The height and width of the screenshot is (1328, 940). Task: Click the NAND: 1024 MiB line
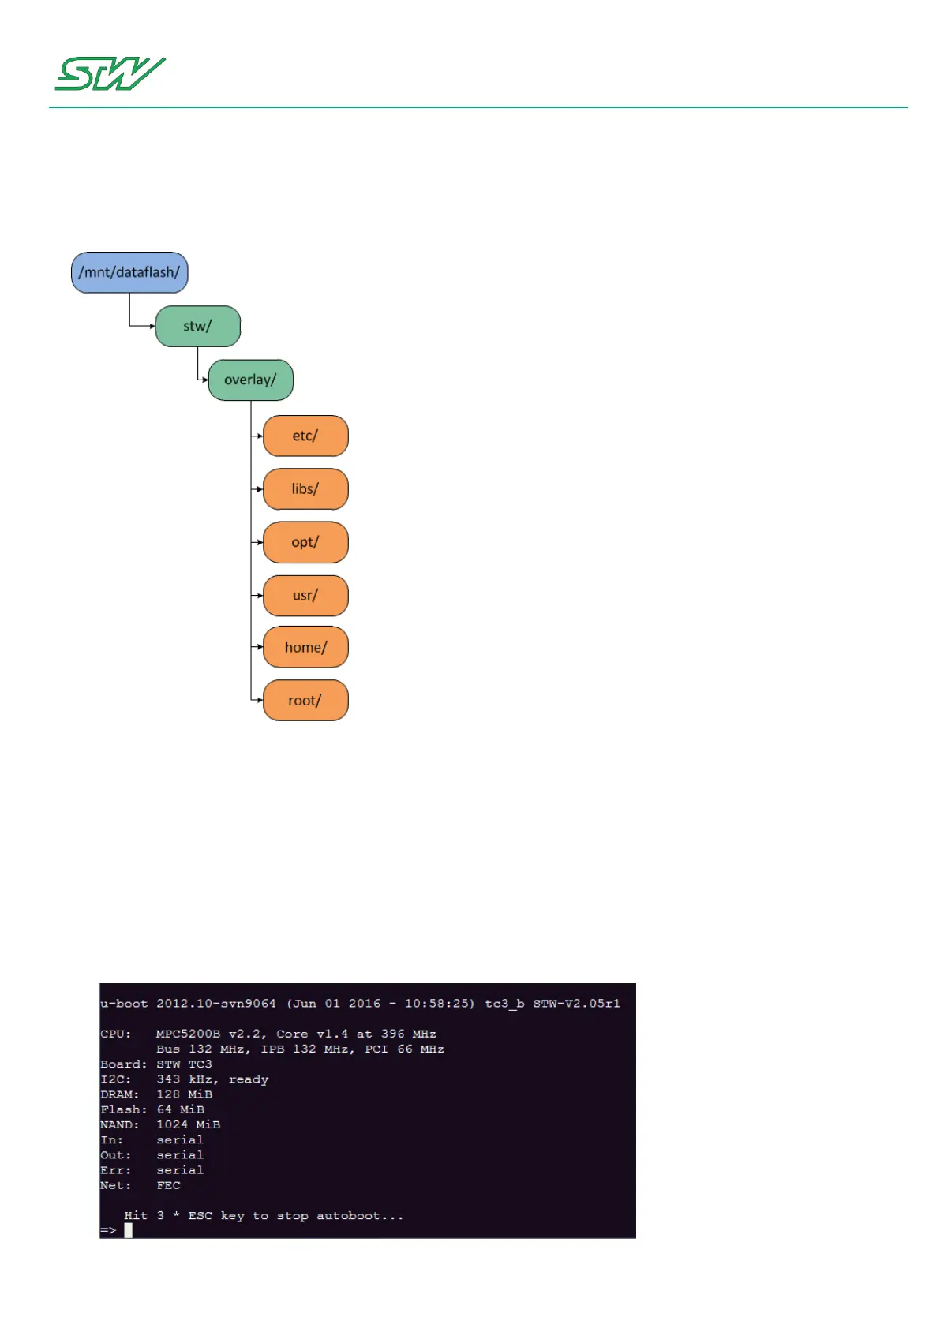pyautogui.click(x=160, y=1124)
